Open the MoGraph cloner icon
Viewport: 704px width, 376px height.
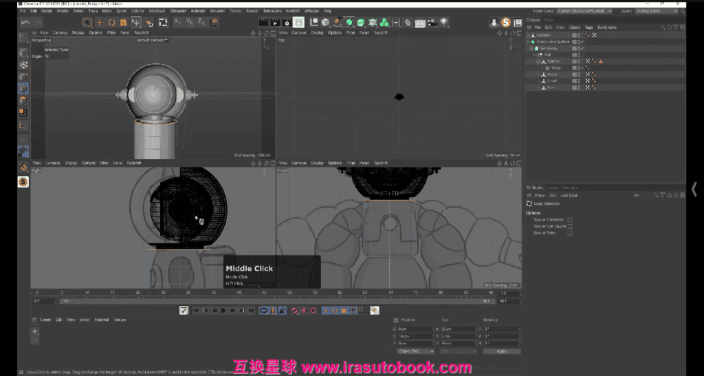click(384, 23)
